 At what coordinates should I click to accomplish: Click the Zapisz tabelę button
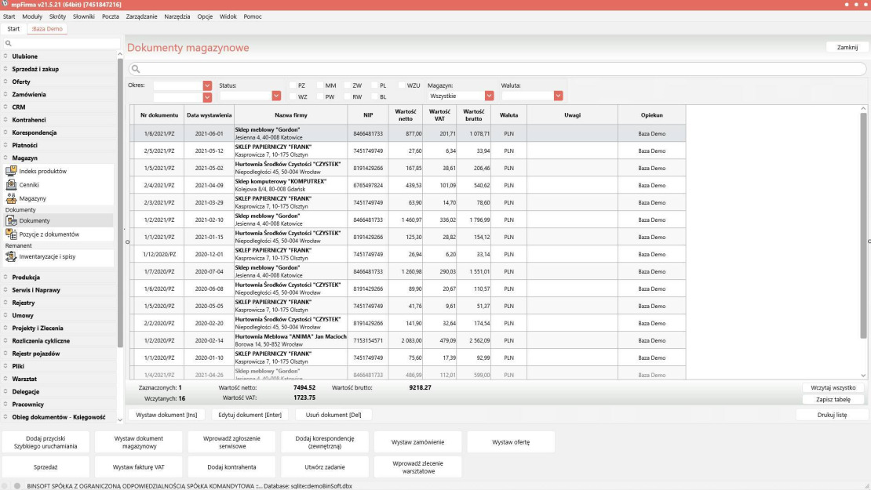click(833, 399)
